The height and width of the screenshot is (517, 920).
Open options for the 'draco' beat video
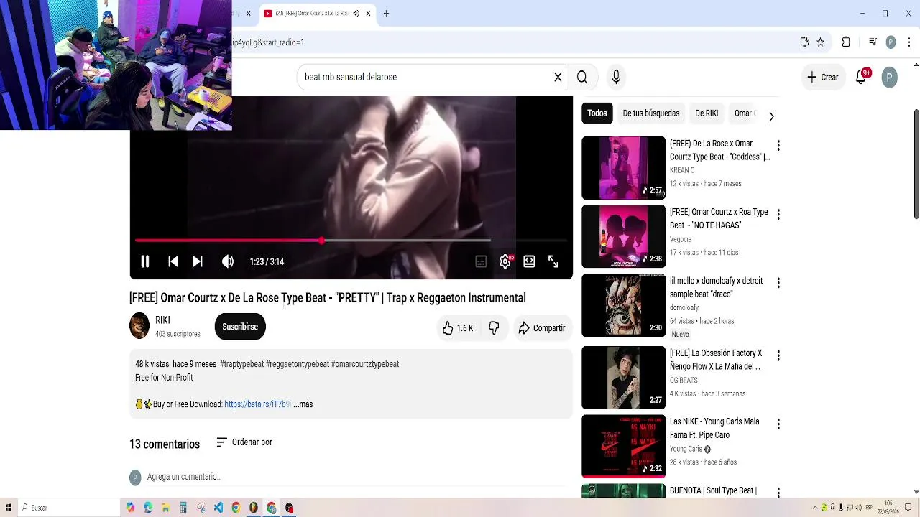click(x=778, y=283)
